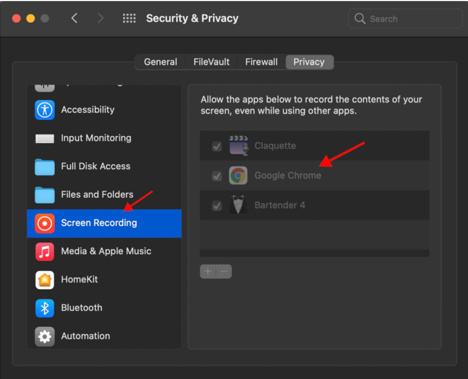Image resolution: width=468 pixels, height=379 pixels.
Task: Switch to the Firewall tab
Action: coord(261,62)
